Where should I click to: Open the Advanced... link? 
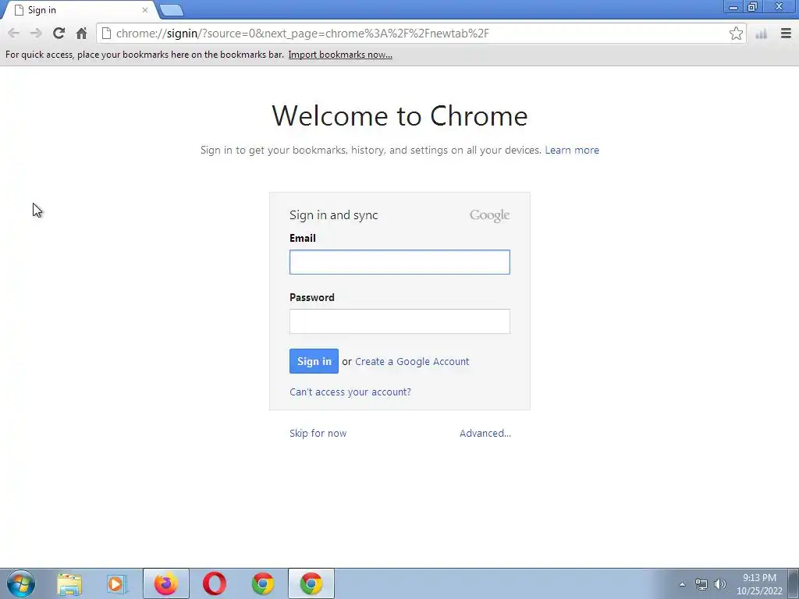coord(485,434)
